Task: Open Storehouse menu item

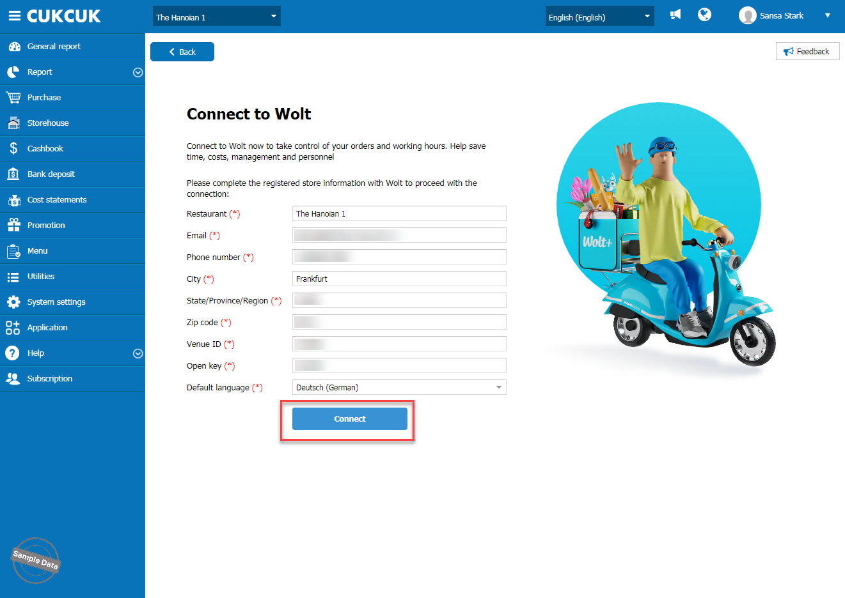Action: 72,123
